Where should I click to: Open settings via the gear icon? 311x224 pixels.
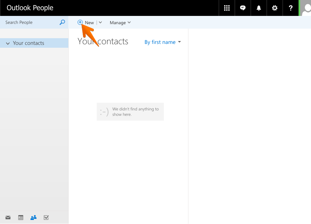275,8
